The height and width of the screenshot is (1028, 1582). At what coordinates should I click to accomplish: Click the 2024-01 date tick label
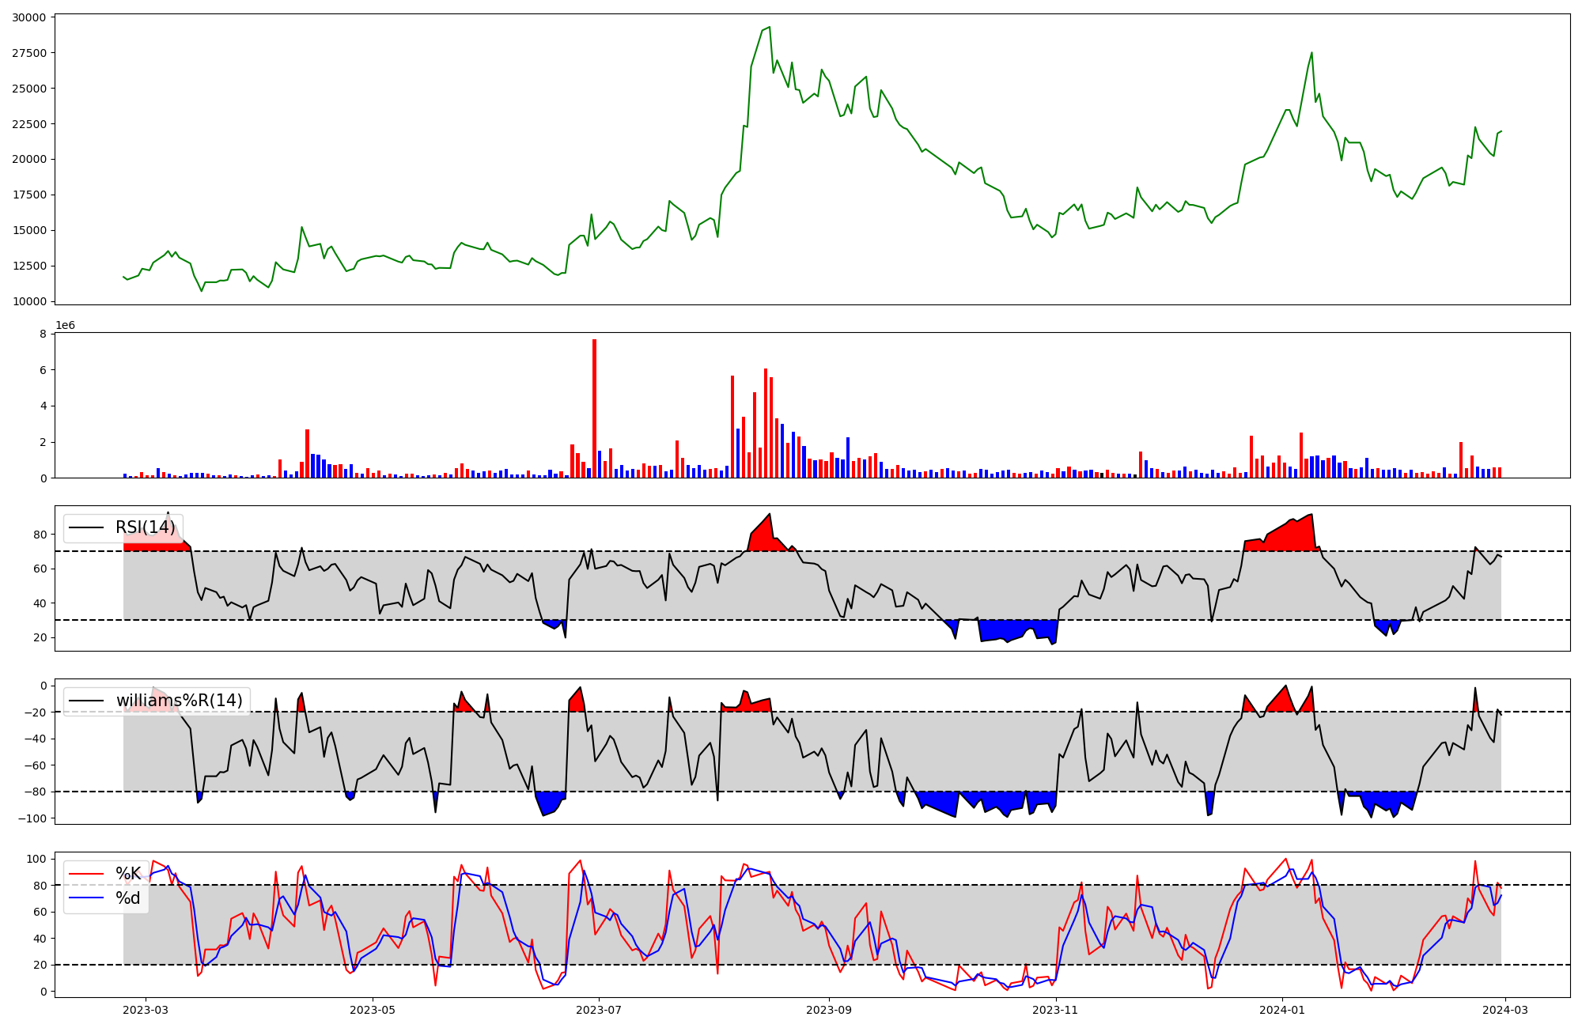[1282, 1010]
